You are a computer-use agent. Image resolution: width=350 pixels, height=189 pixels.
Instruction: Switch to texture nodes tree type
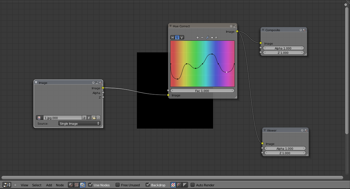tap(76, 185)
